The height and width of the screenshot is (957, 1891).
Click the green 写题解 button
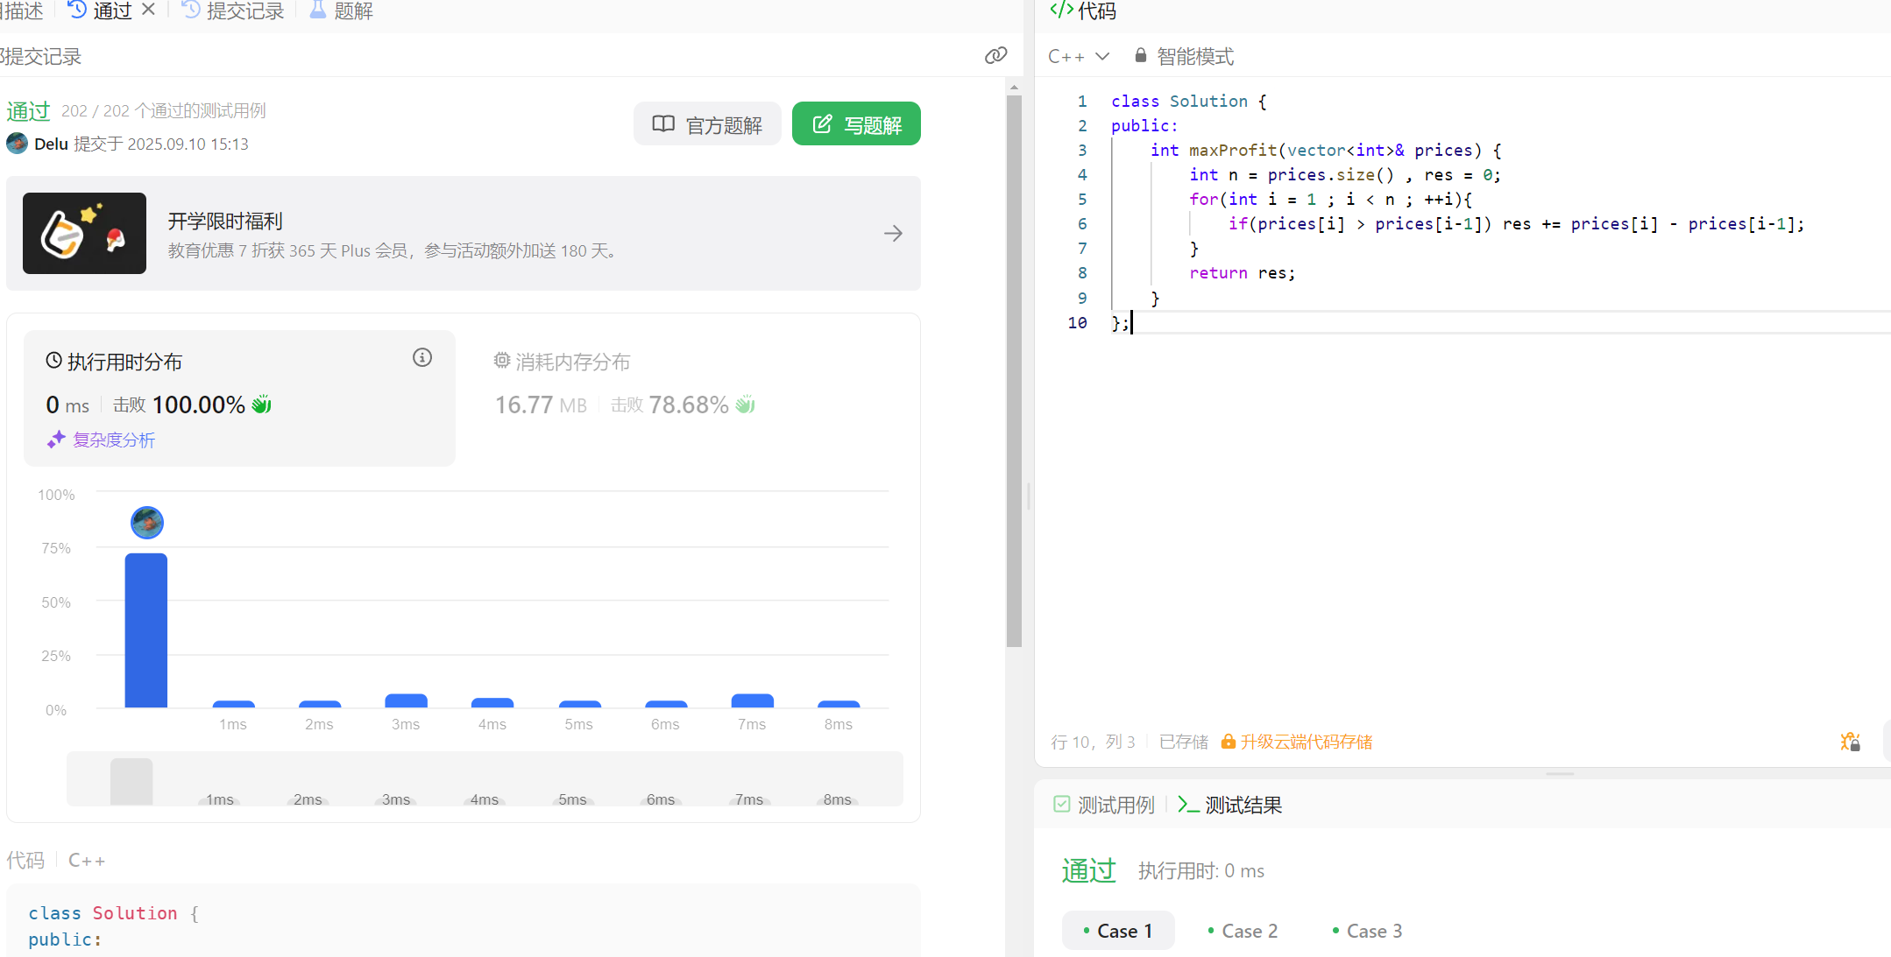(x=856, y=124)
